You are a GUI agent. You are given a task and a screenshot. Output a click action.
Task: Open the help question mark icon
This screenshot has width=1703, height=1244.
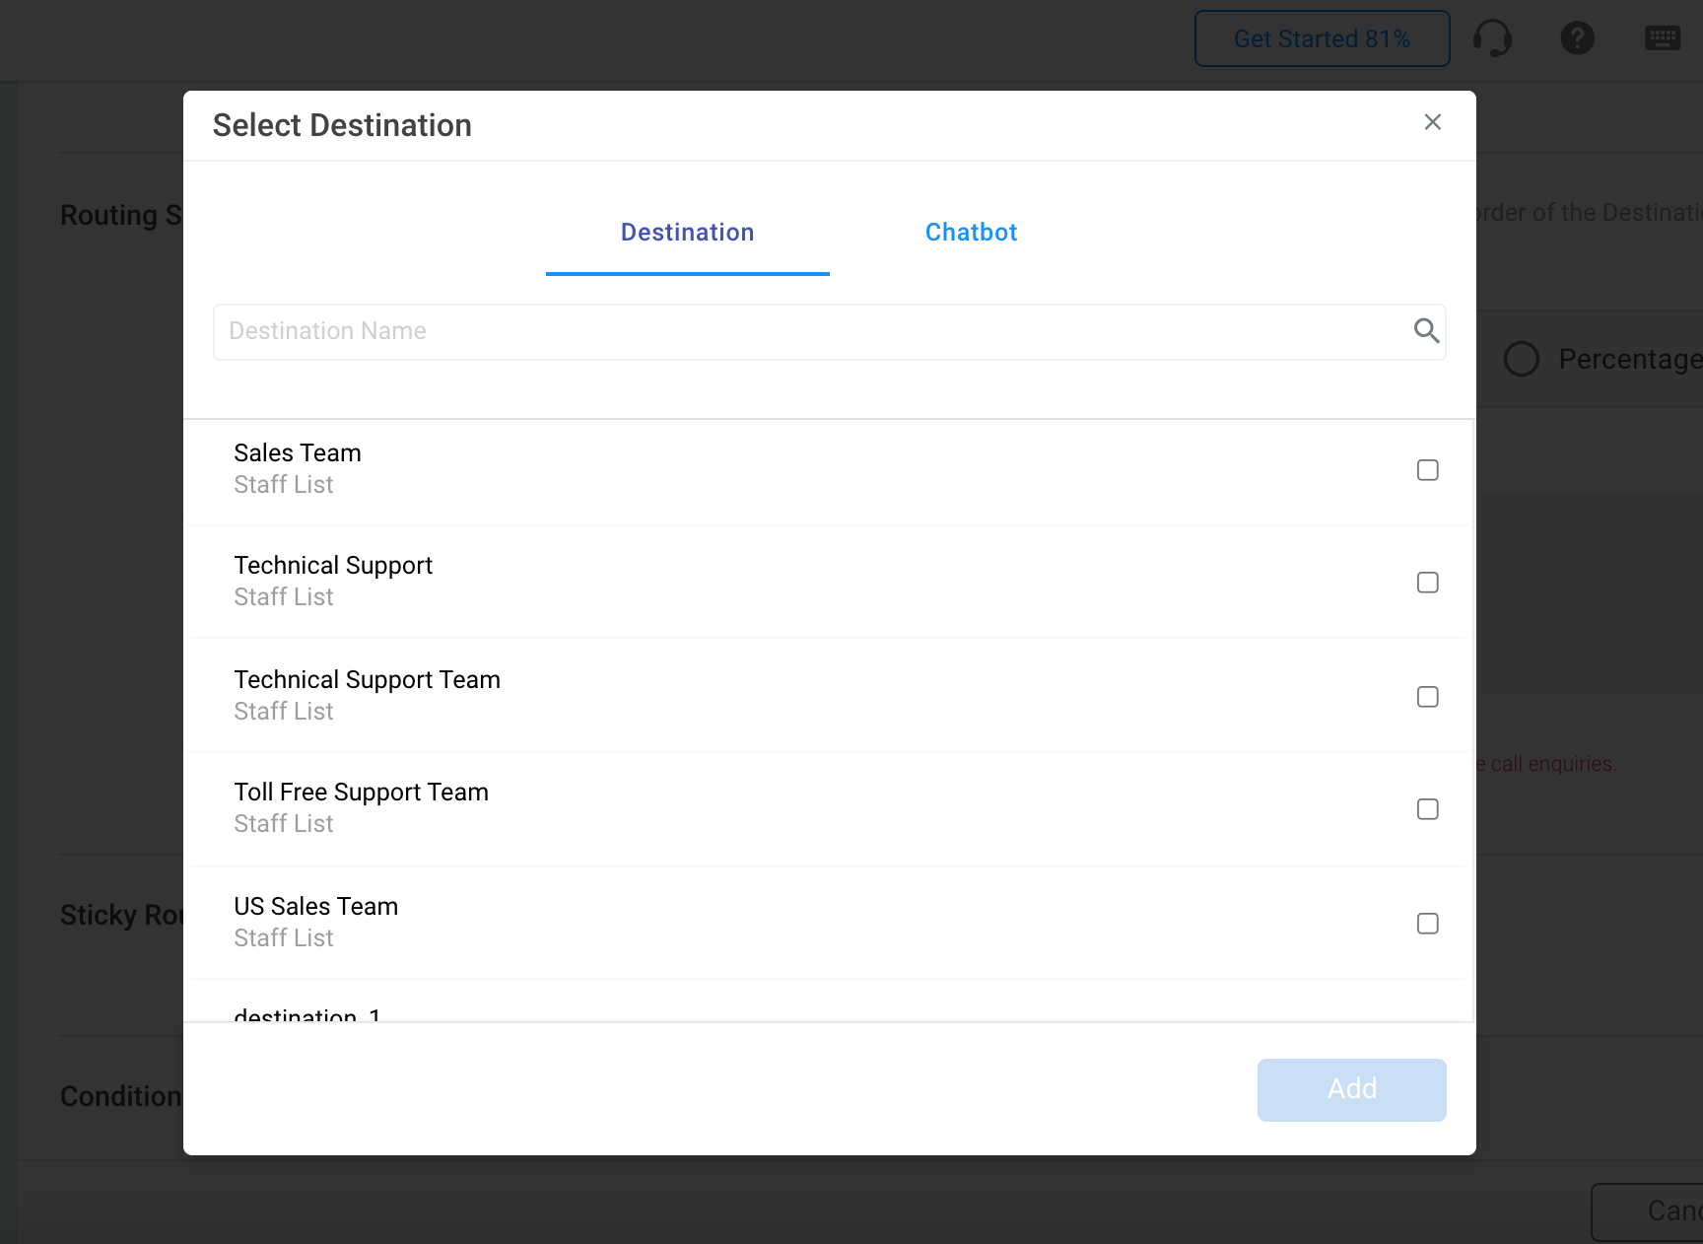[1578, 38]
